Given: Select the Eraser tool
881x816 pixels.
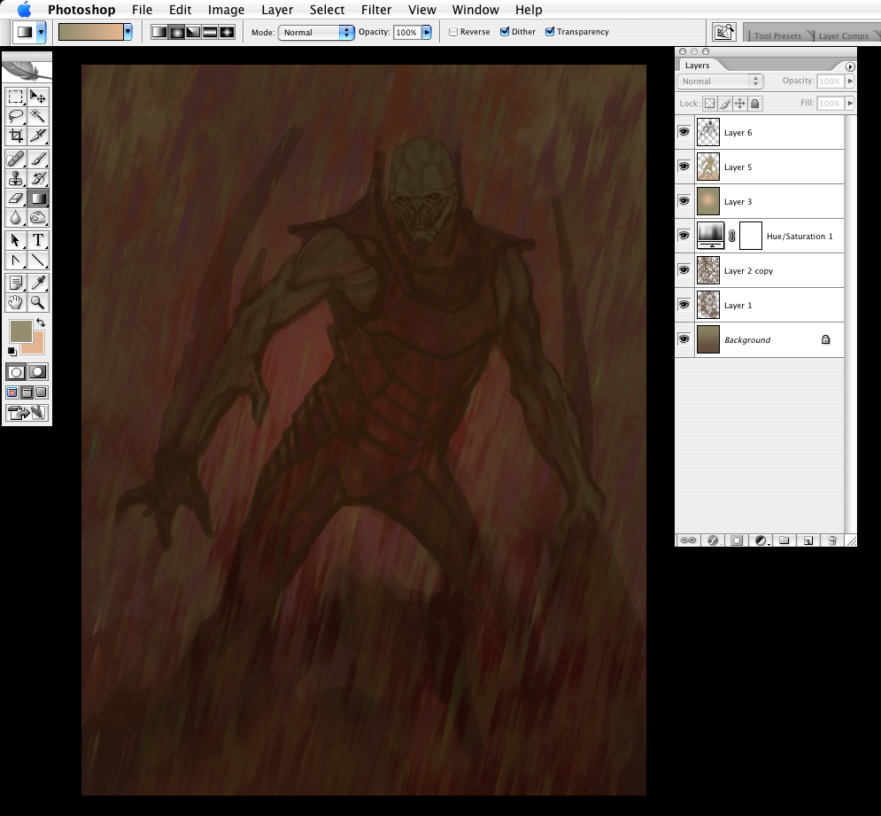Looking at the screenshot, I should point(16,198).
